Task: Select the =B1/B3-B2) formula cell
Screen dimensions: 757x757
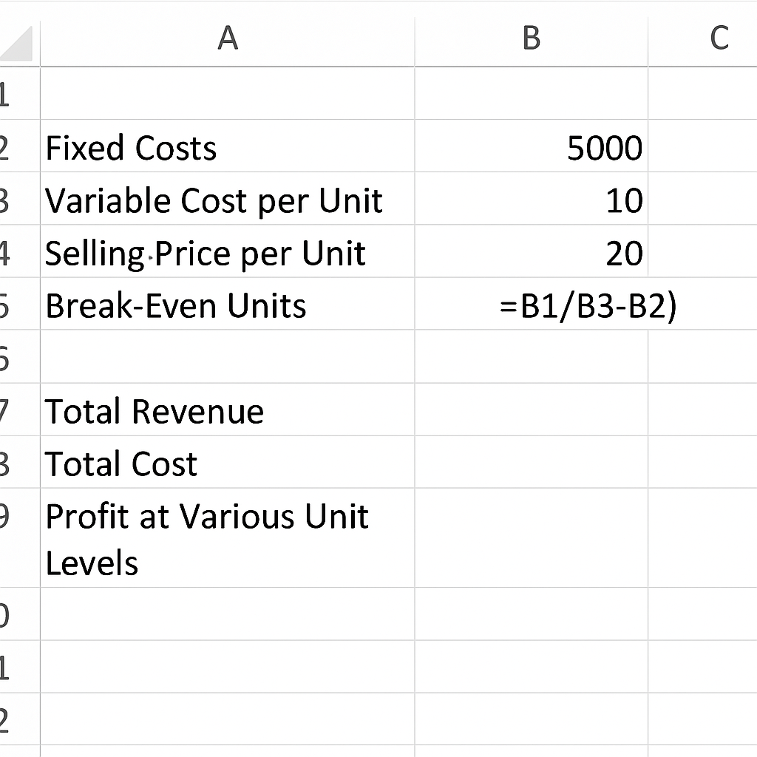Action: (x=531, y=305)
